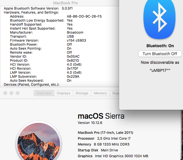Click the macOS Sierra mountain image

click(39, 141)
